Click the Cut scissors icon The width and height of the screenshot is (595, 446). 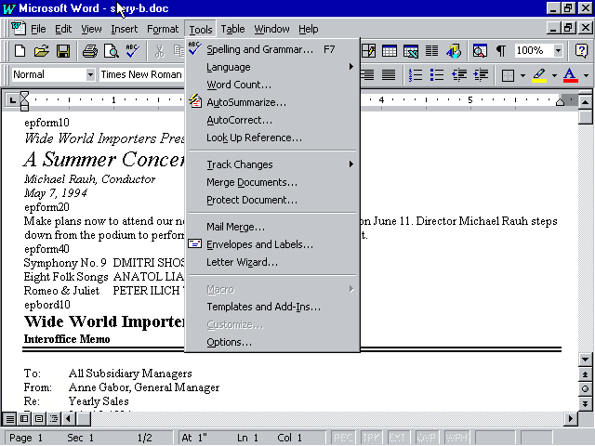point(160,50)
